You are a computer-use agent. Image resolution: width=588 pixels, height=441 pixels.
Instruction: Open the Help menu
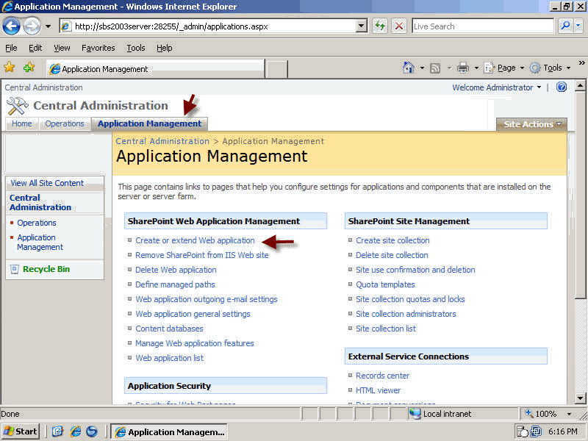coord(164,48)
